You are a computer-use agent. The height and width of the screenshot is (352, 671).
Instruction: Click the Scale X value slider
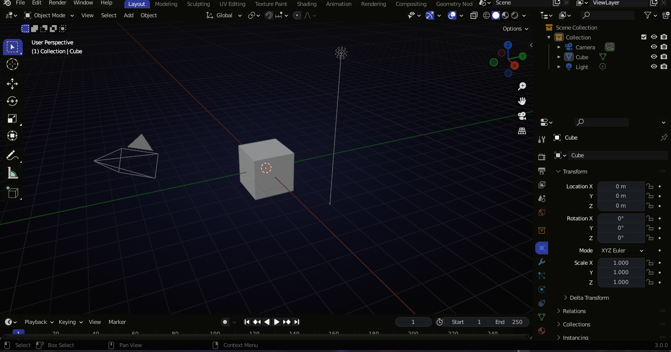(621, 263)
